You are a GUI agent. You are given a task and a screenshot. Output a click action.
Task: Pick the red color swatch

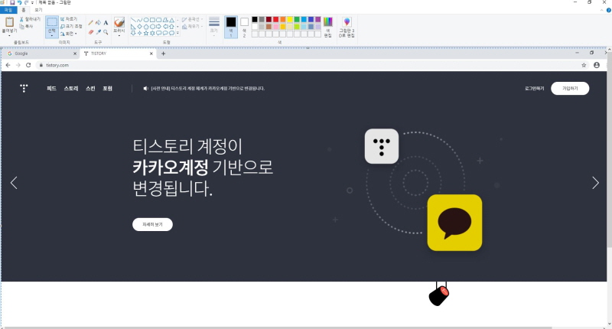coord(275,20)
